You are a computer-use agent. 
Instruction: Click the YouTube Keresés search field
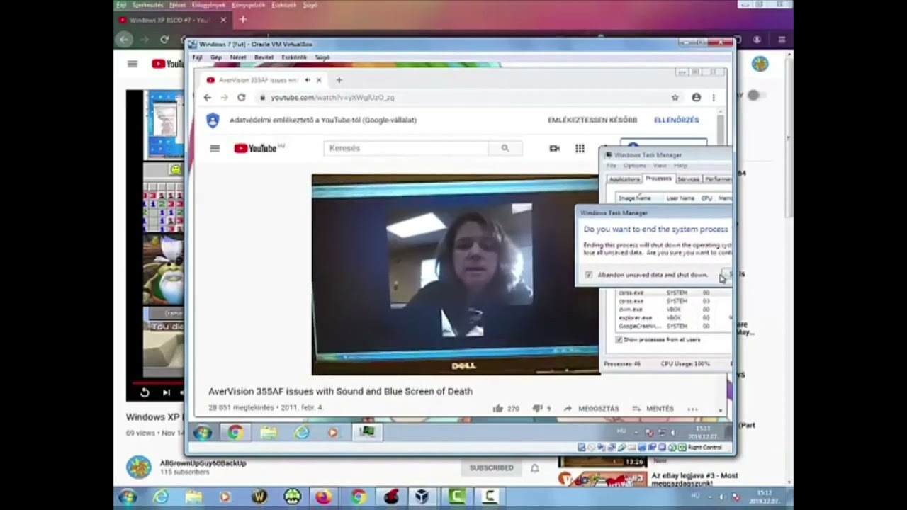406,148
